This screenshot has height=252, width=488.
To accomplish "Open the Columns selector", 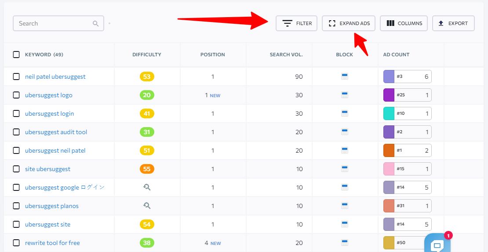I will pyautogui.click(x=404, y=23).
